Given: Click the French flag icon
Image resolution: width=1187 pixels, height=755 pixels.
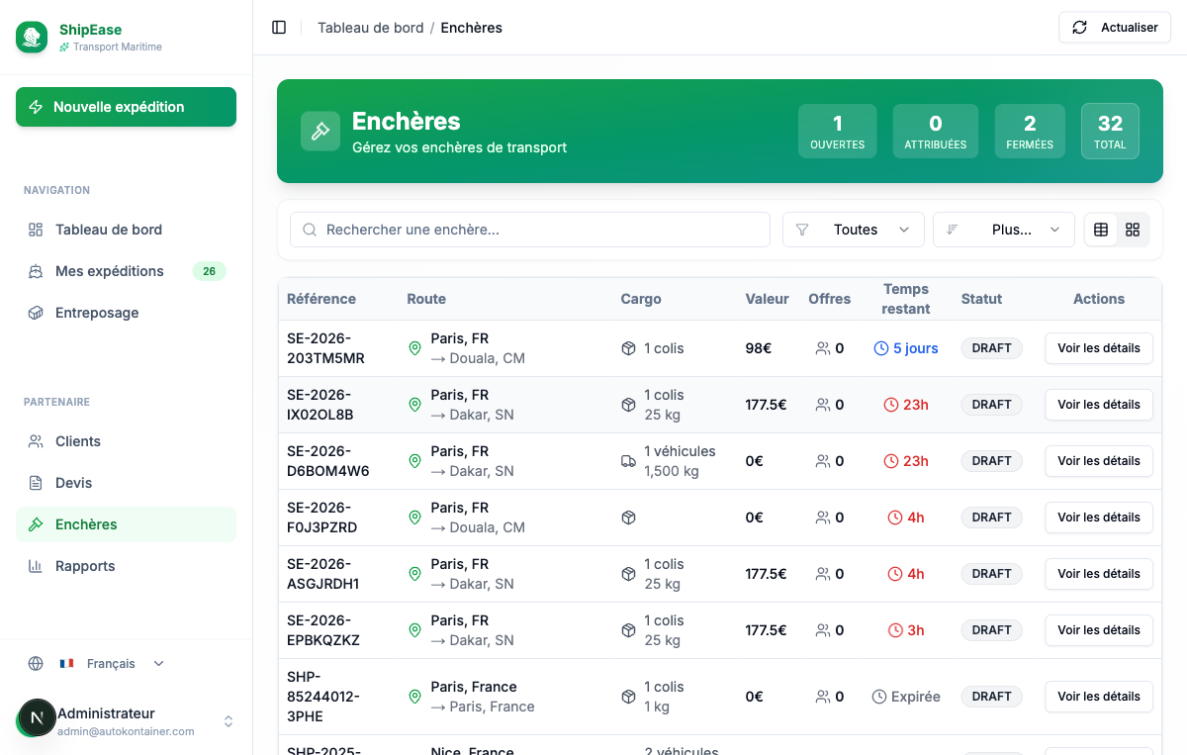Looking at the screenshot, I should coord(67,664).
